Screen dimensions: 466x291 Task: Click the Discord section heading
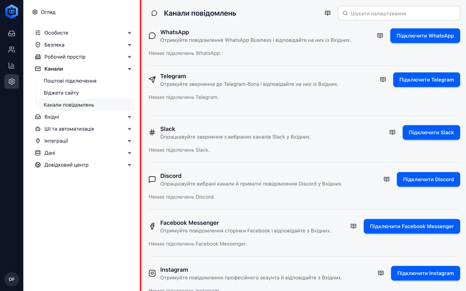coord(171,176)
